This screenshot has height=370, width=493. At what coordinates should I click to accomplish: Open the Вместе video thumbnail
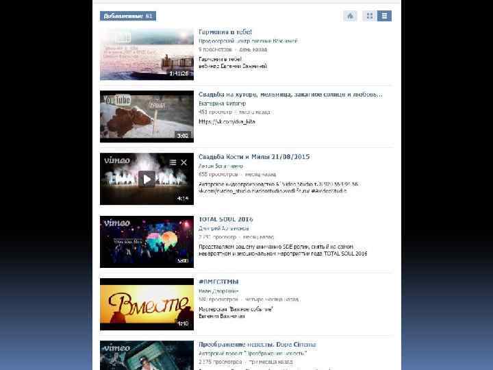click(x=147, y=304)
